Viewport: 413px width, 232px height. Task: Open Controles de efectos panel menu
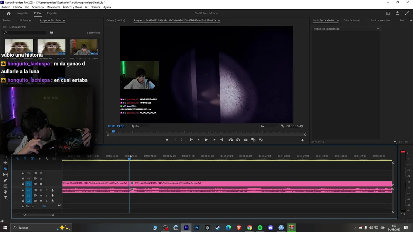[x=337, y=21]
